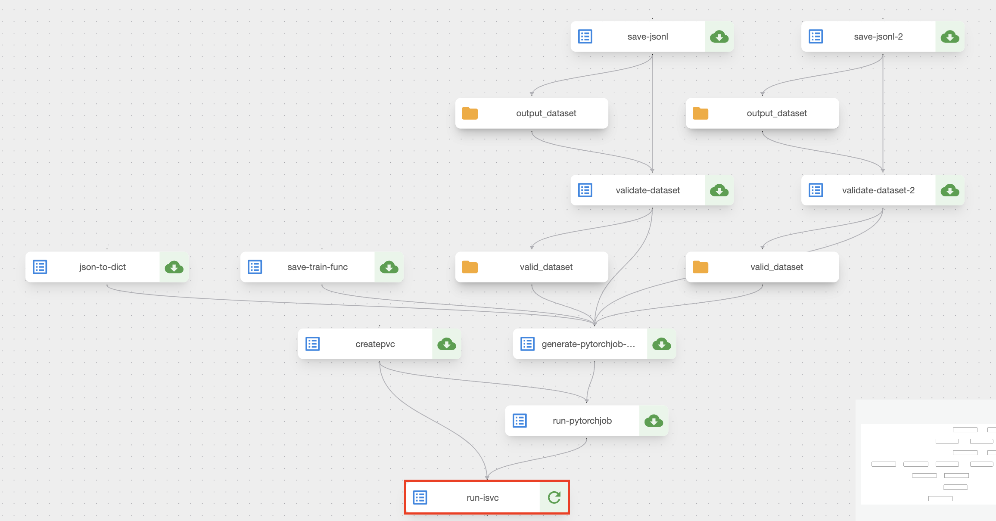Click the folder icon on right valid_dataset
This screenshot has height=521, width=996.
point(700,267)
